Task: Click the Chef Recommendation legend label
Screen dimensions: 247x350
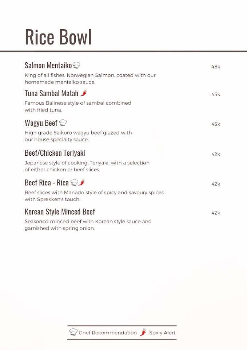Action: tap(108, 332)
